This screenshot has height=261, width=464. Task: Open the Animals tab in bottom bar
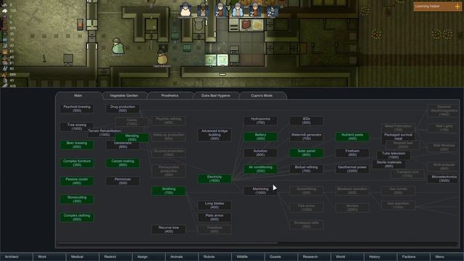182,257
